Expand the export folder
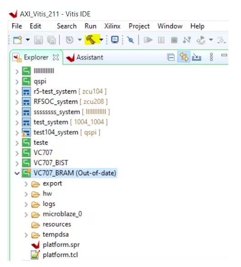Viewport: 241px width, 267px height. point(26,184)
